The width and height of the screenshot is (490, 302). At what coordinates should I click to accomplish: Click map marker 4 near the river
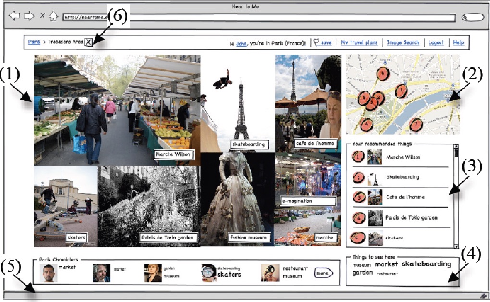coord(367,124)
